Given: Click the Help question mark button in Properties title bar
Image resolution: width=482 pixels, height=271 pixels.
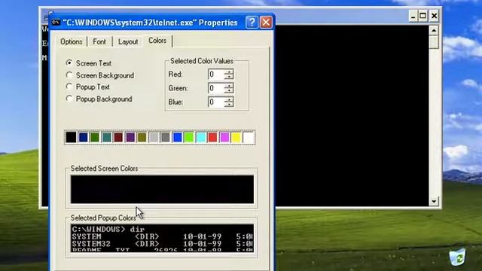Looking at the screenshot, I should (x=252, y=23).
